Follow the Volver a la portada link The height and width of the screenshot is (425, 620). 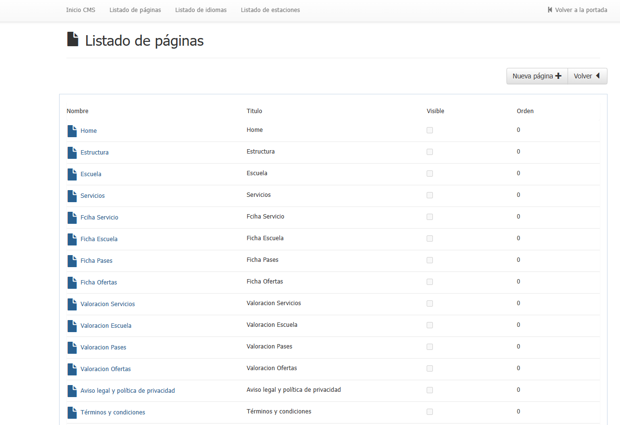click(x=577, y=10)
